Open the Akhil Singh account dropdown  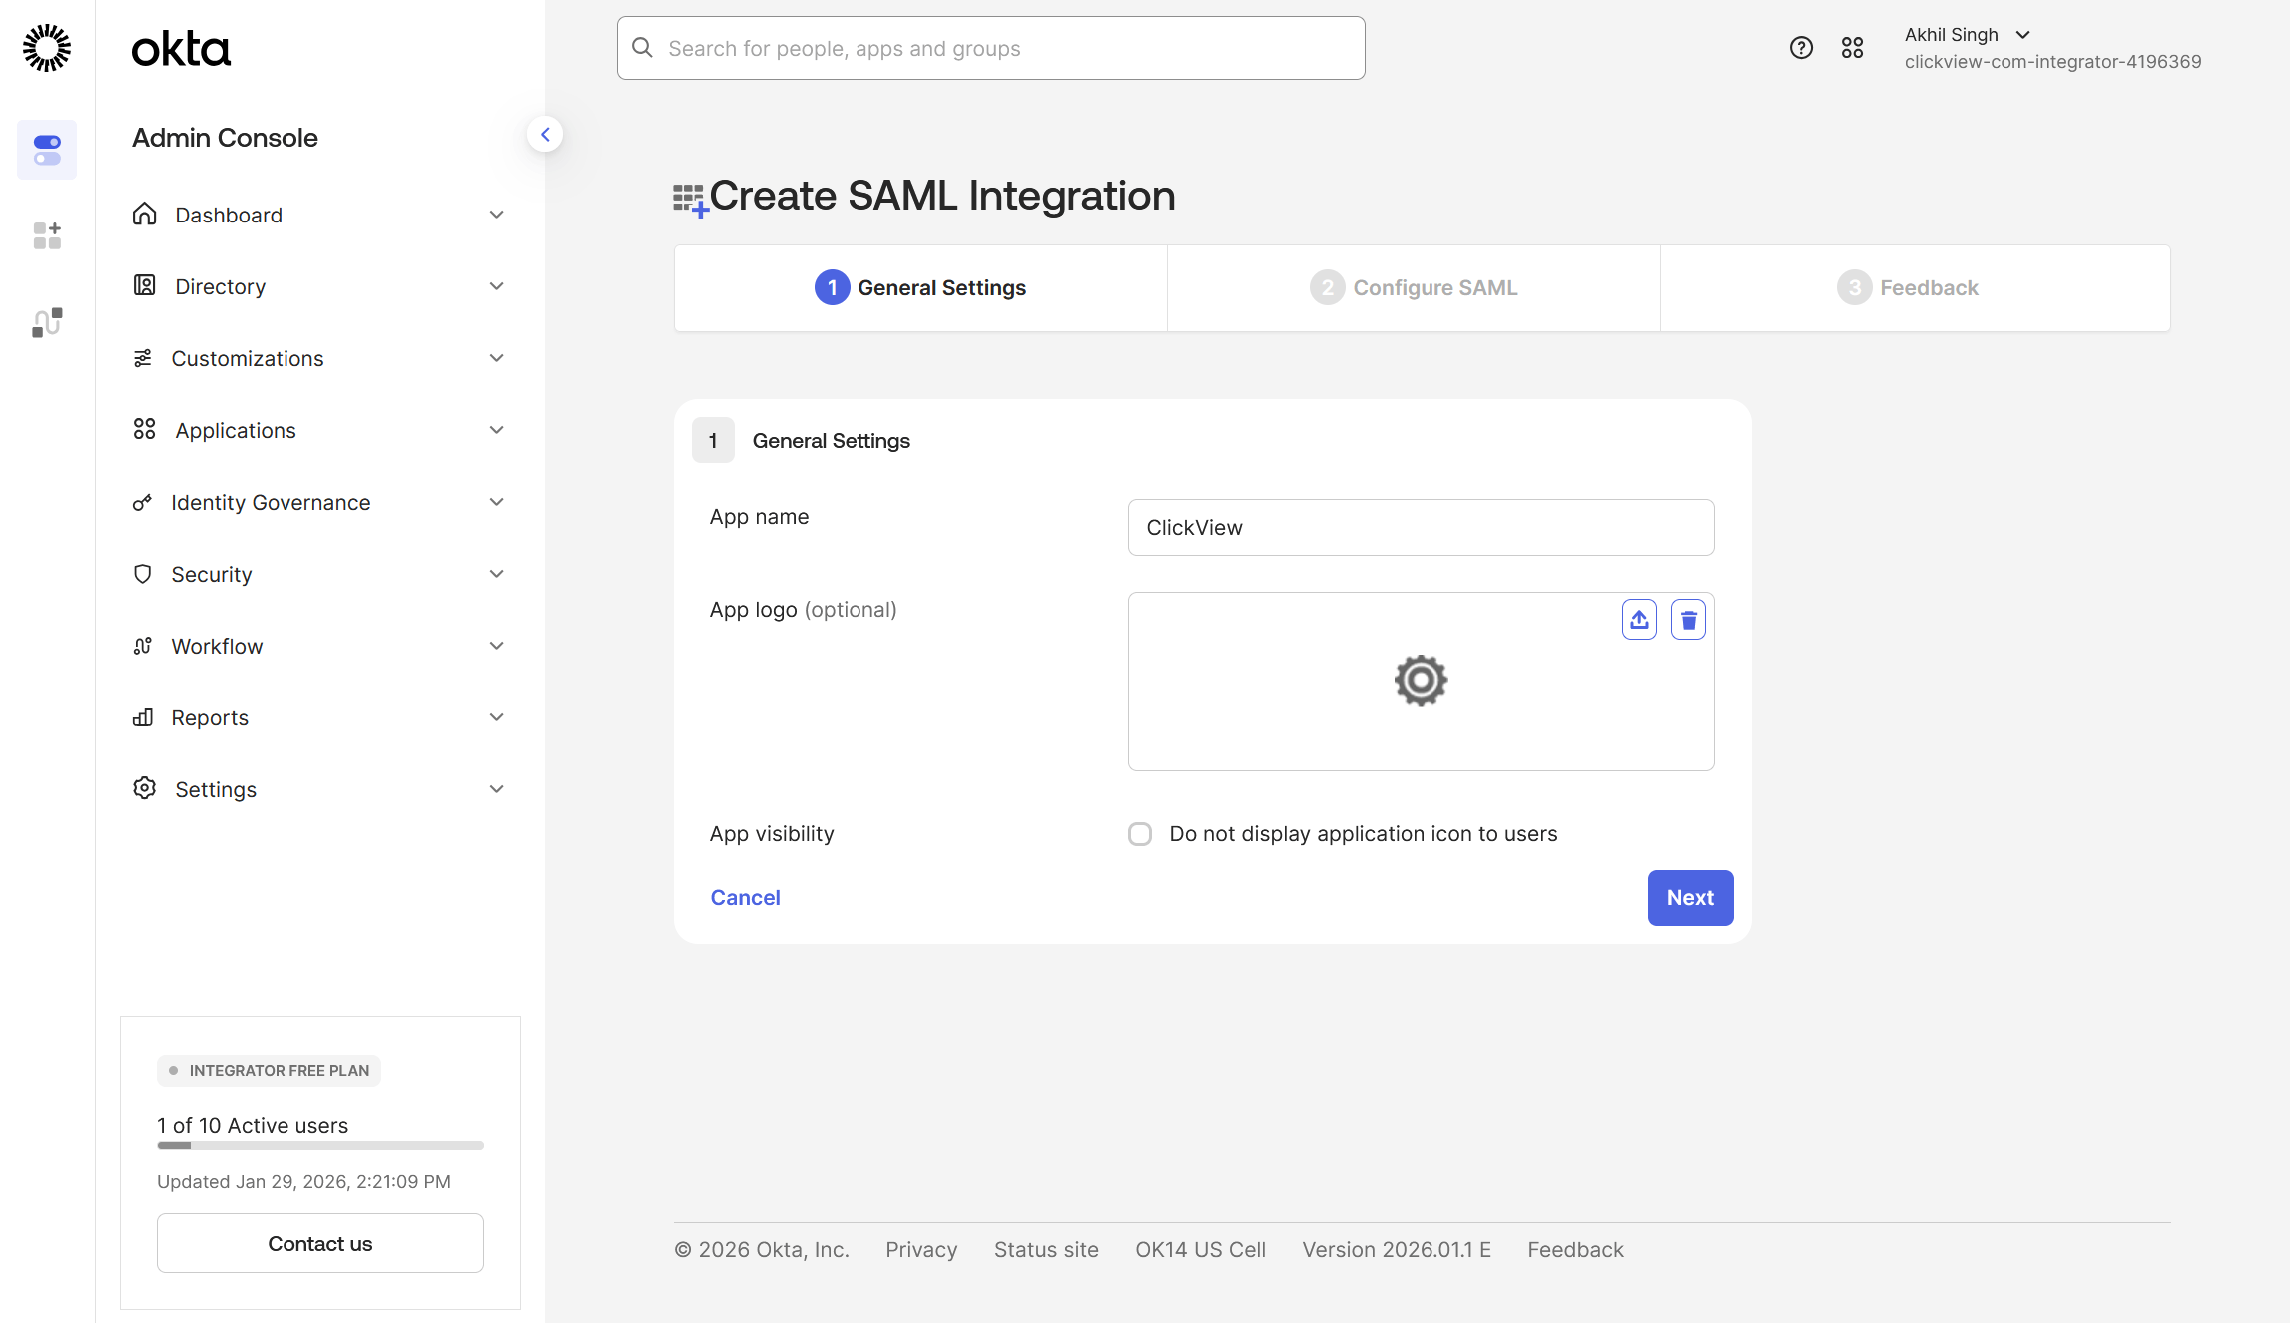pos(1968,35)
